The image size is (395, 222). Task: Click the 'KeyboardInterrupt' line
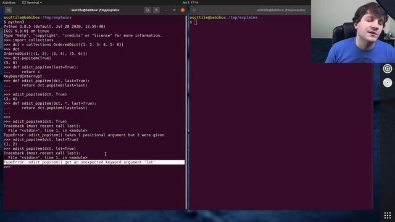point(23,76)
